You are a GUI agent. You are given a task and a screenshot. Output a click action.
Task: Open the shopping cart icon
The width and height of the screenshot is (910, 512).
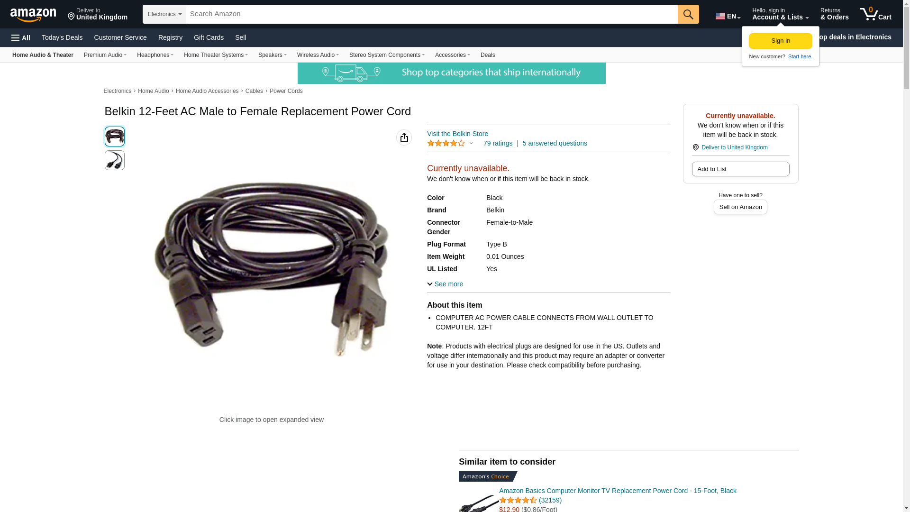(875, 14)
